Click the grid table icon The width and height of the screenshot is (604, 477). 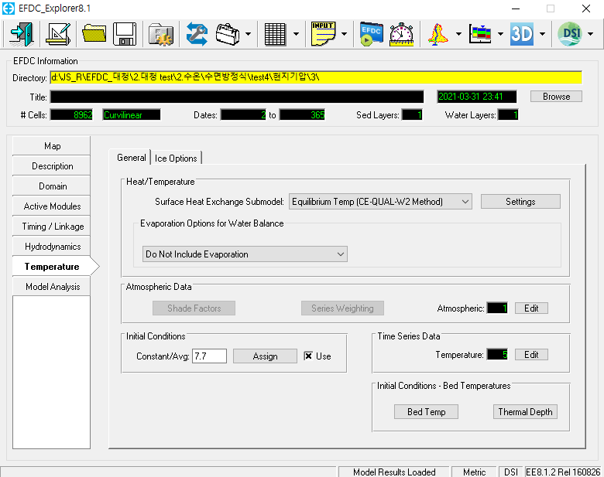275,34
